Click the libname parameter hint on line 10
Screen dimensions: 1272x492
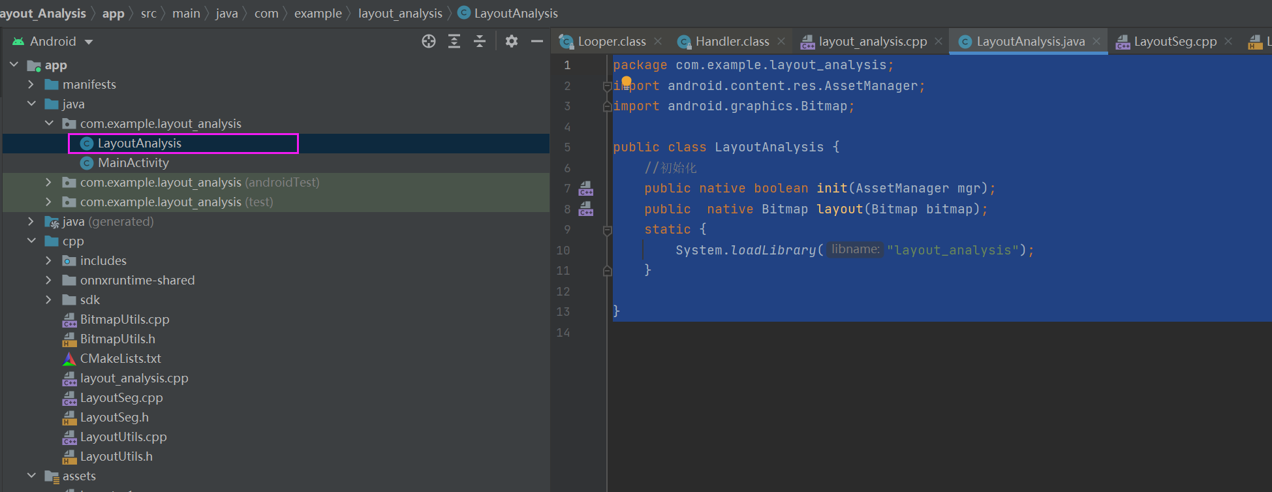coord(855,249)
